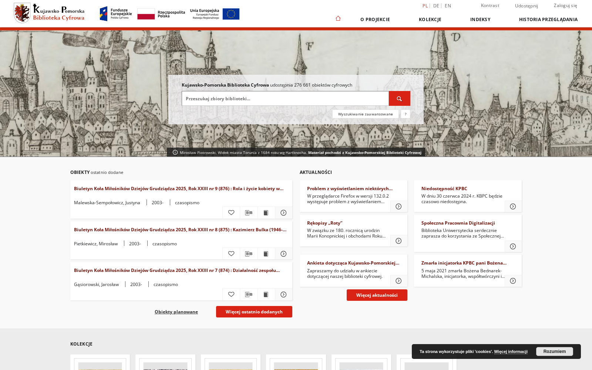Show bibliography for Biuletyn nr 7 (874)
592x370 pixels.
(x=249, y=295)
